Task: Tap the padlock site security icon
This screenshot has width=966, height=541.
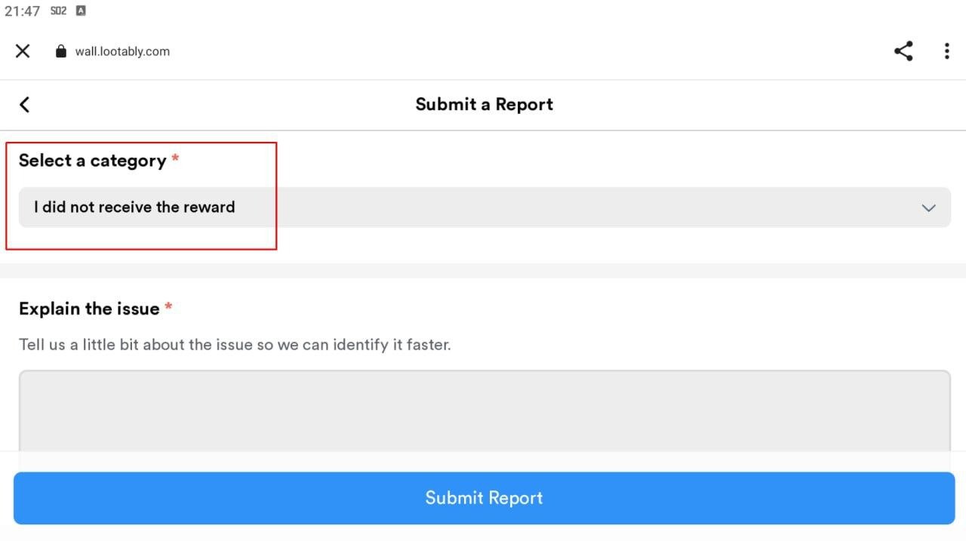Action: [61, 51]
